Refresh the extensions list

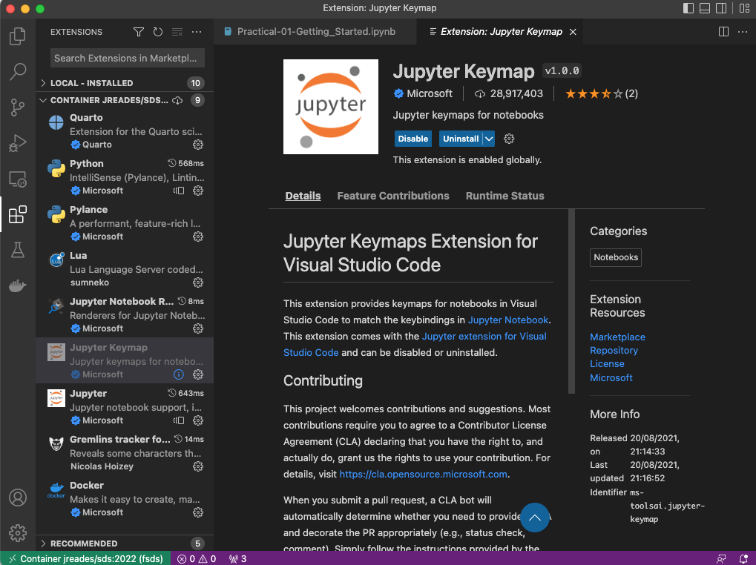158,32
